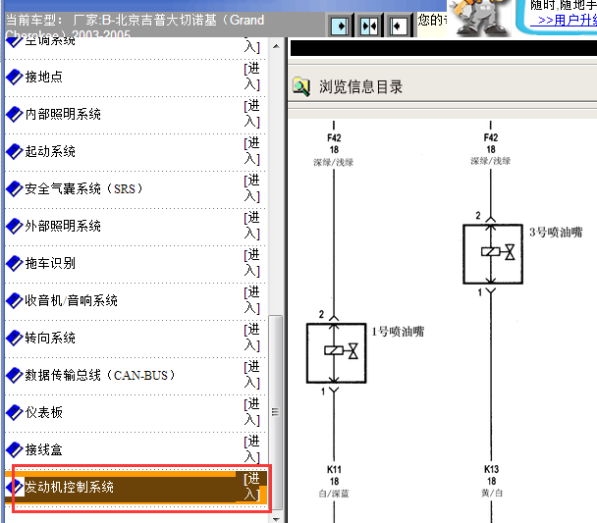Screen dimensions: 597x523
Task: Open the >>用户升级 link in the header
Action: [x=565, y=21]
